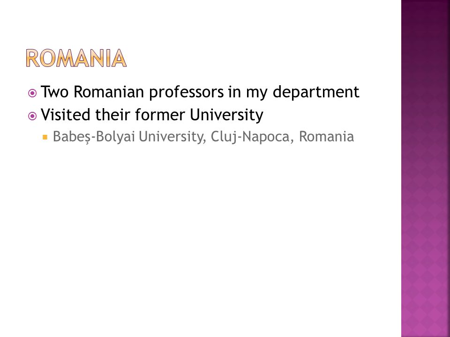
Task: Click the ROMANIA slide title
Action: (x=76, y=58)
